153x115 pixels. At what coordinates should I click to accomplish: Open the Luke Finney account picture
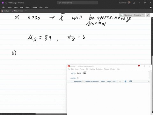click(129, 3)
